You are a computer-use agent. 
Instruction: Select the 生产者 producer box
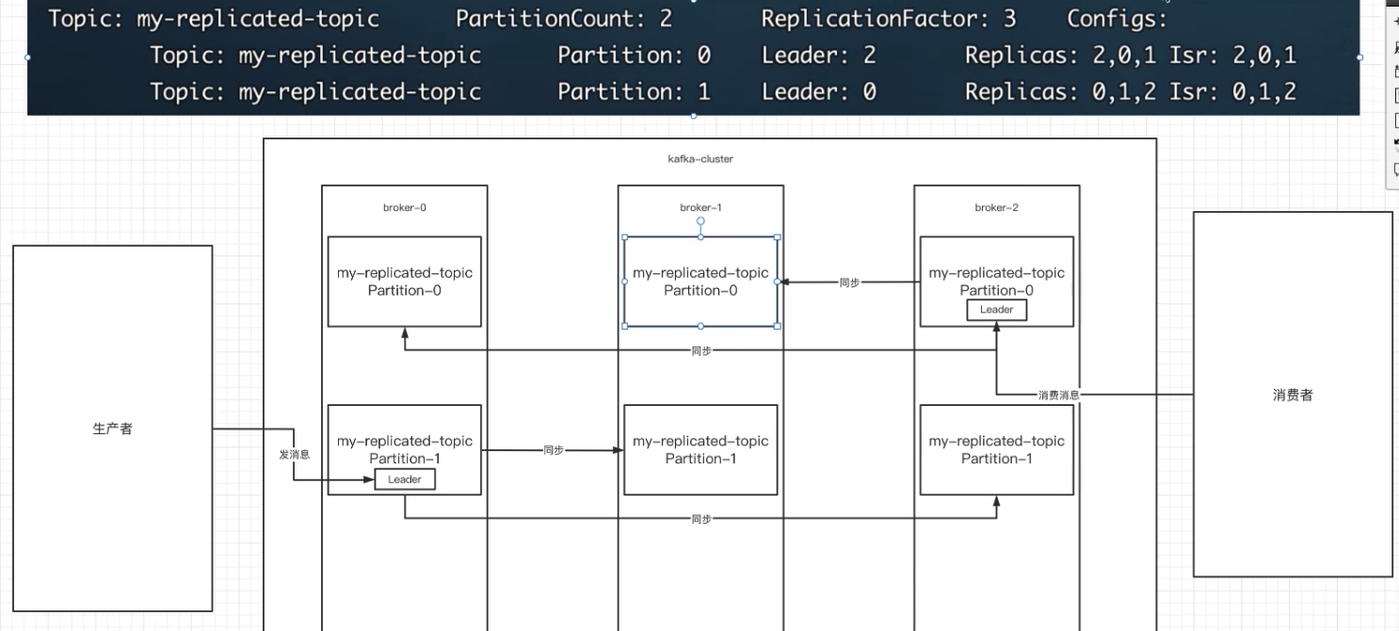(x=113, y=429)
